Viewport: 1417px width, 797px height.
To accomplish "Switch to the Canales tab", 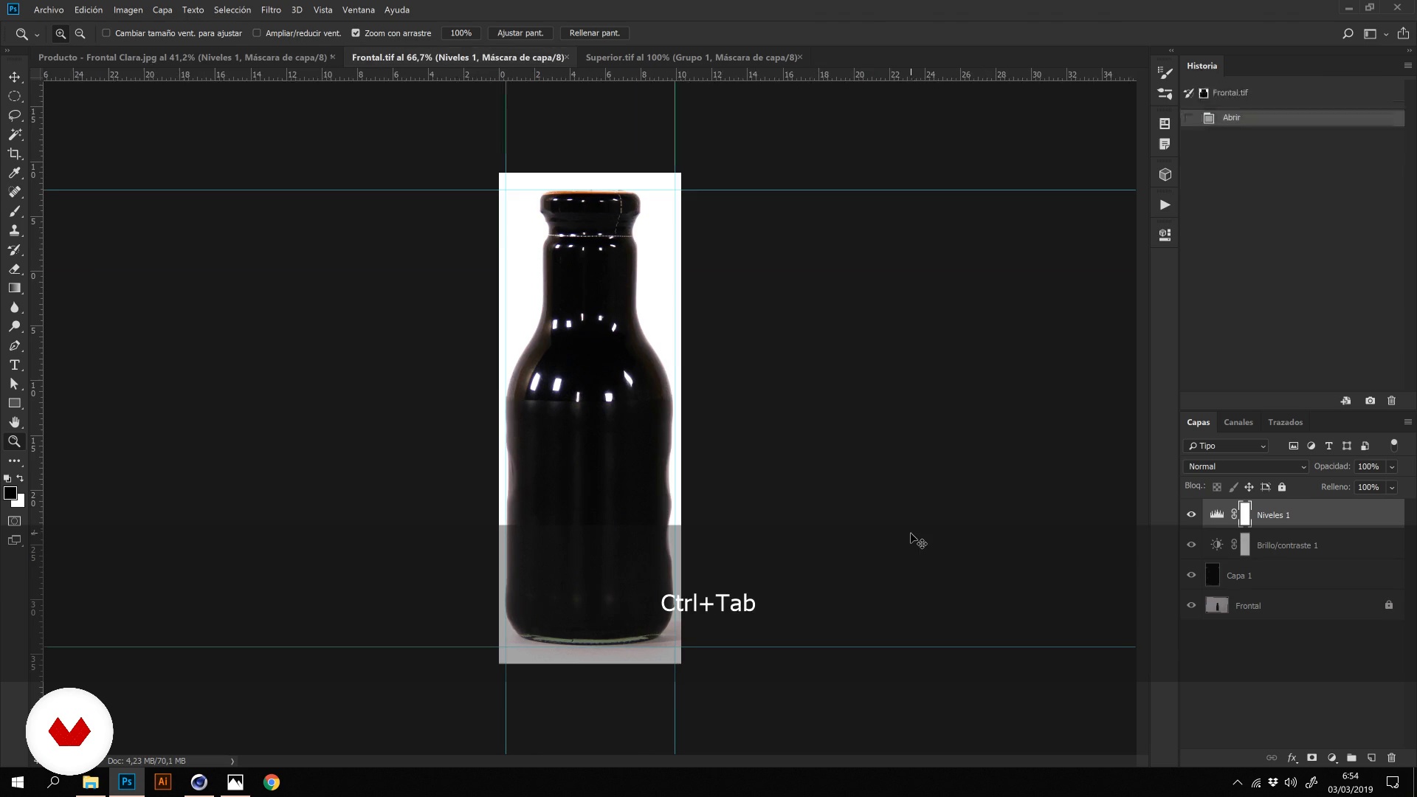I will [x=1238, y=422].
